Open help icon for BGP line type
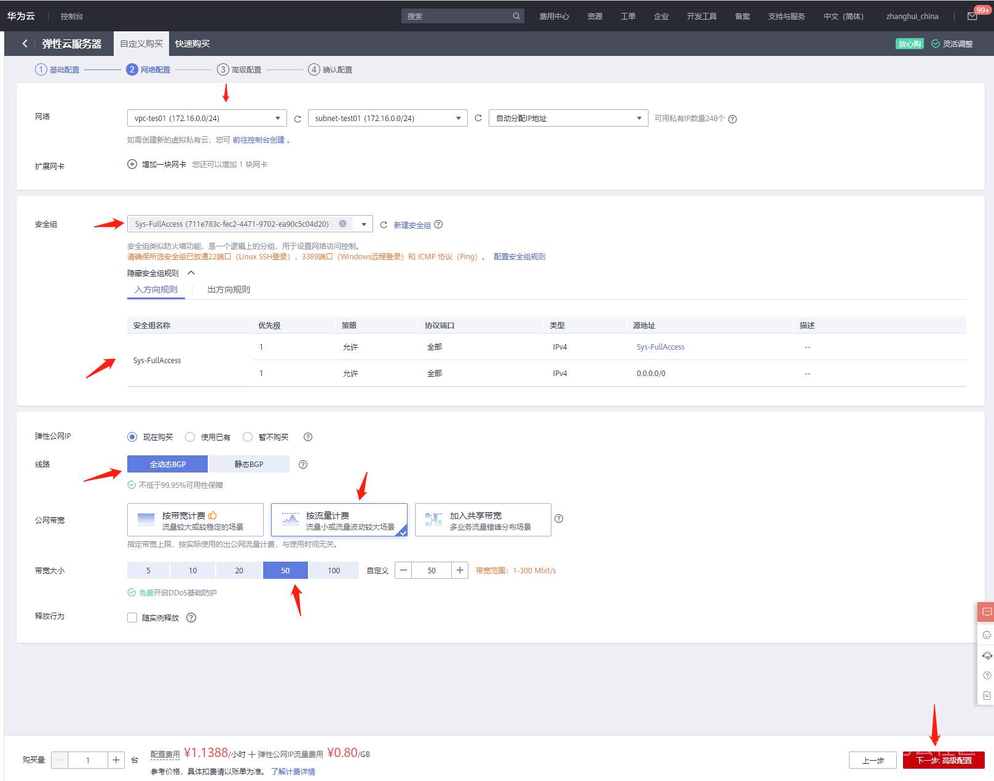Viewport: 994px width, 781px height. 303,465
